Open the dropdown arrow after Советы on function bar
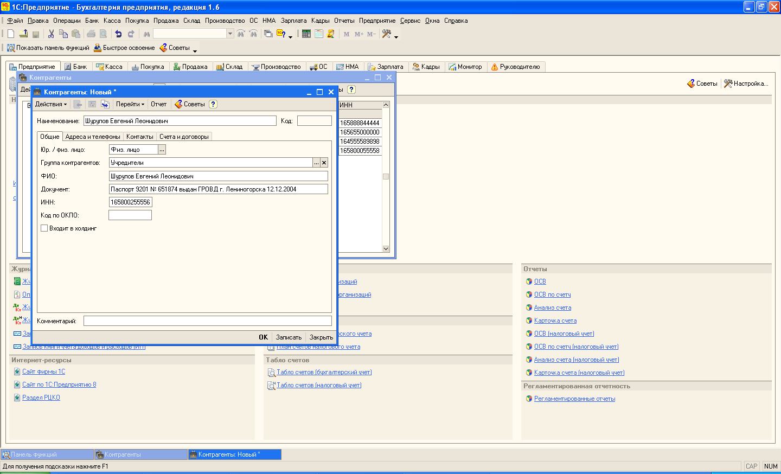This screenshot has width=781, height=474. coord(195,51)
